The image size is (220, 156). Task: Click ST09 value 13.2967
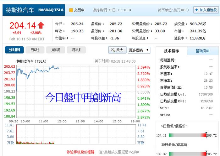(207, 108)
